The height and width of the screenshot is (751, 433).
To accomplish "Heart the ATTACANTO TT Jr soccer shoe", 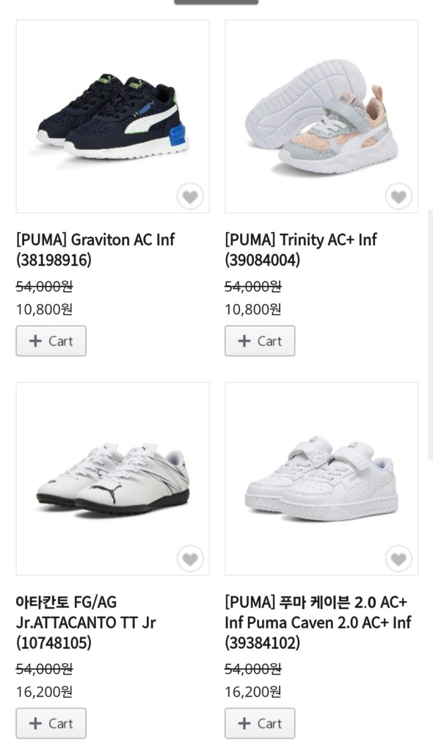I will [x=190, y=559].
